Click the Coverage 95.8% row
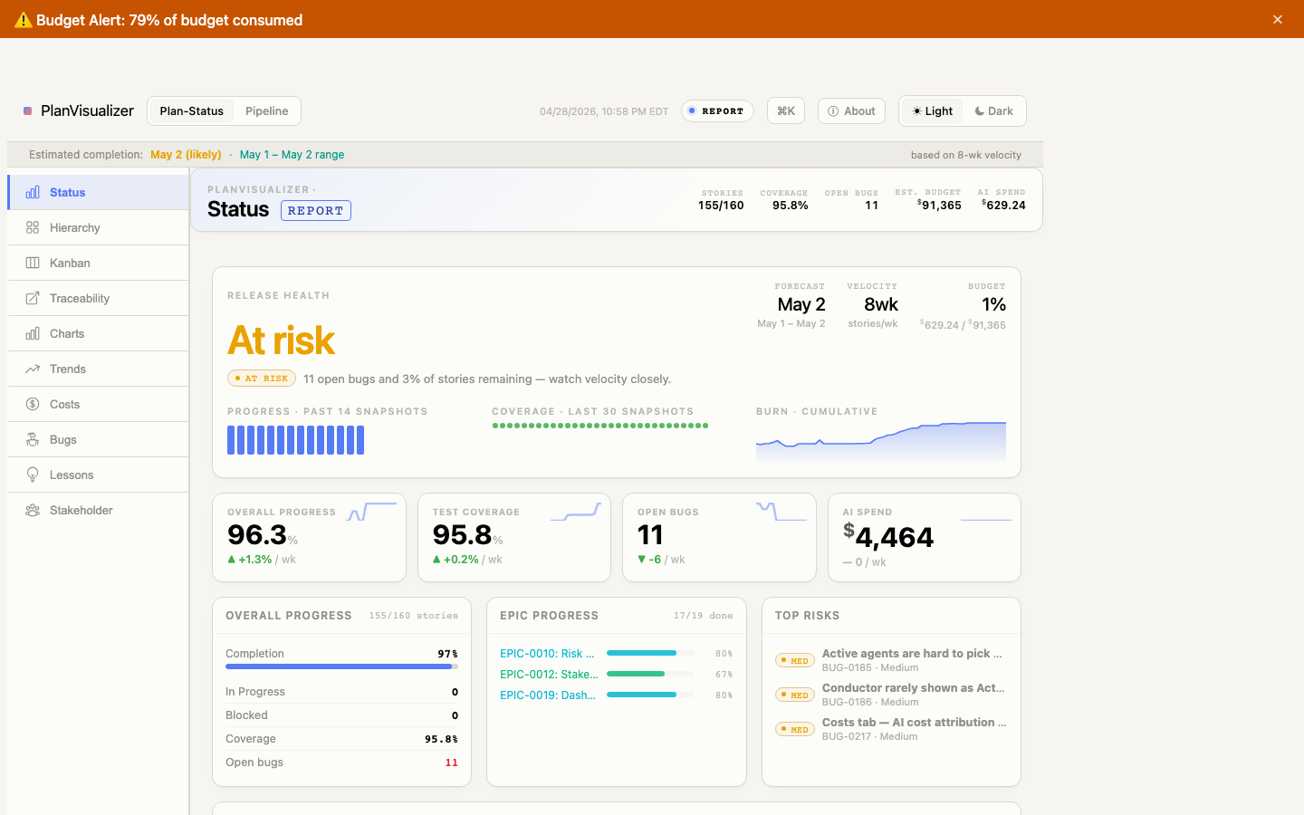Image resolution: width=1304 pixels, height=815 pixels. 341,739
